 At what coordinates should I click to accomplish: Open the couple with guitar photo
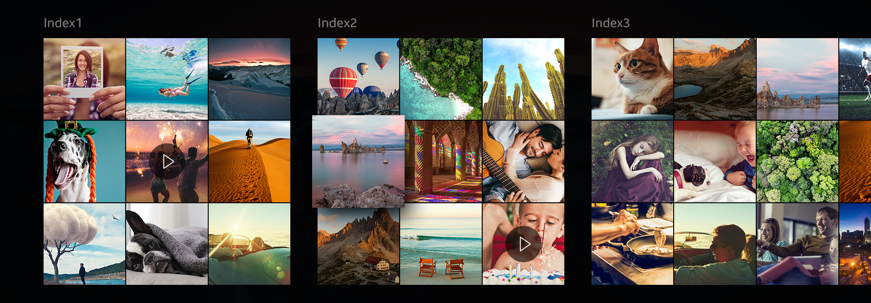[x=524, y=161]
